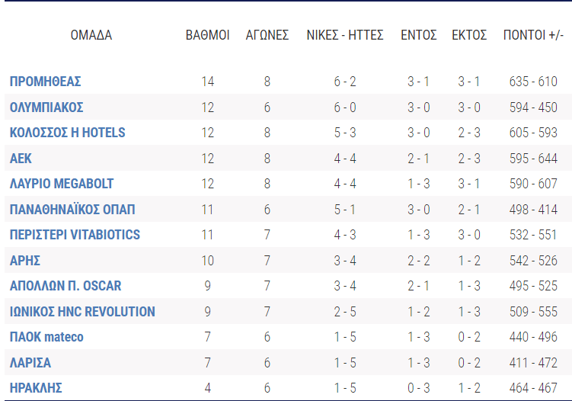Click ΙΩΝΙΚΟΣ HNC REVOLUTION link
572x401 pixels.
coord(82,312)
